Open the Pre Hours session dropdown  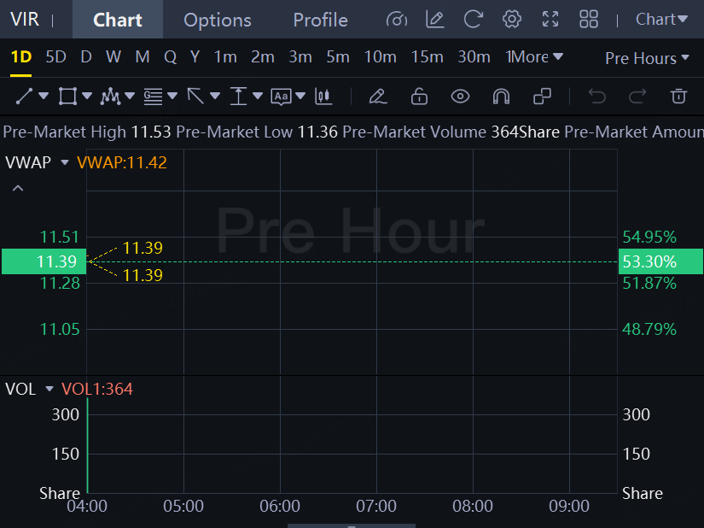click(x=647, y=58)
